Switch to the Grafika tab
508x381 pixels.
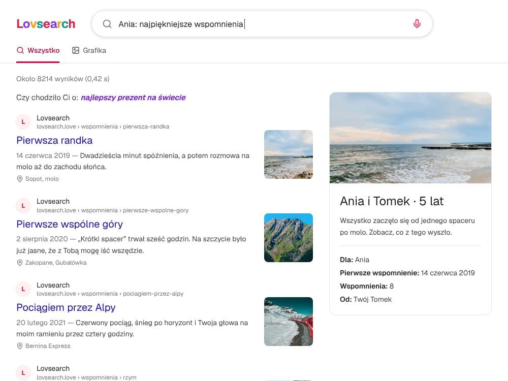pyautogui.click(x=89, y=50)
